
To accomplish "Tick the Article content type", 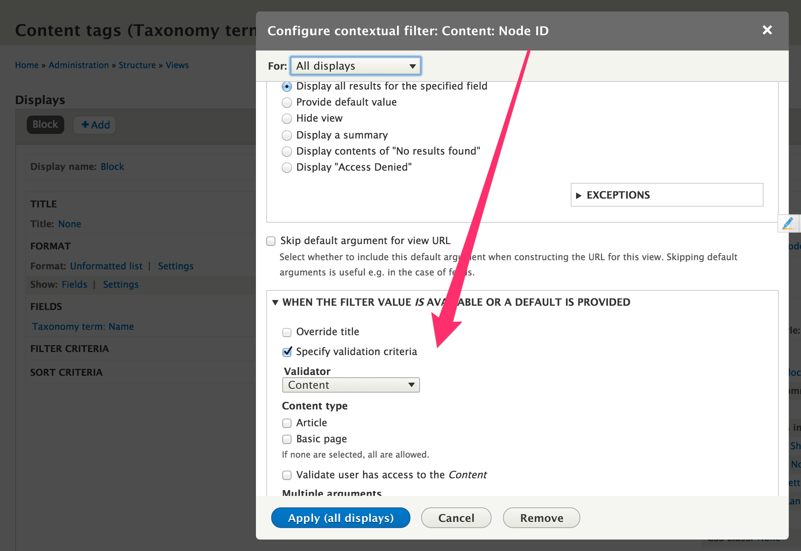I will [x=287, y=423].
